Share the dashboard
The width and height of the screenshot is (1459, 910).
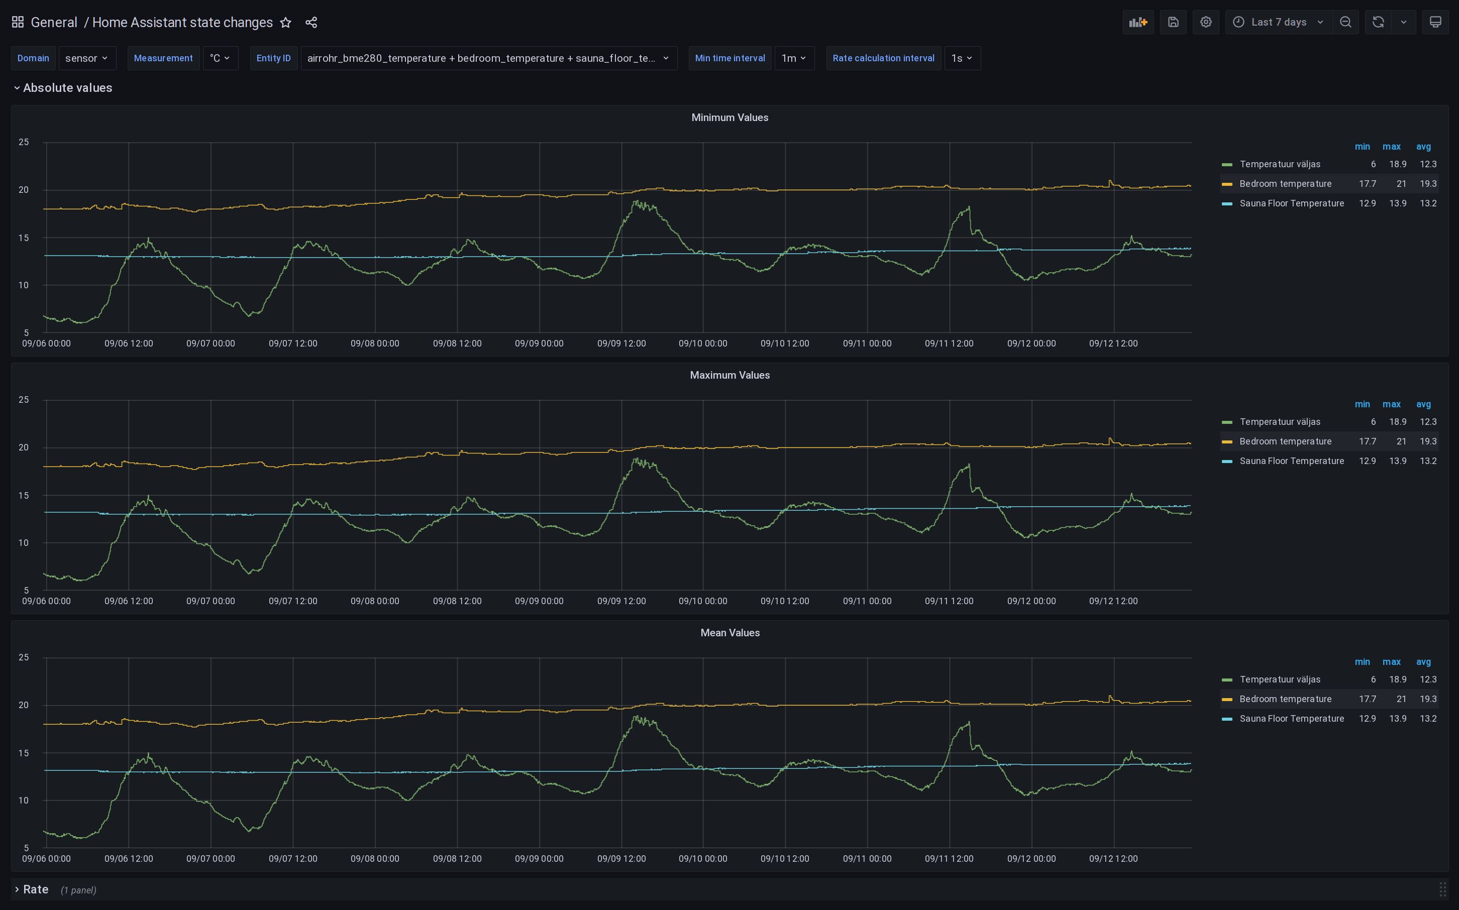(311, 23)
